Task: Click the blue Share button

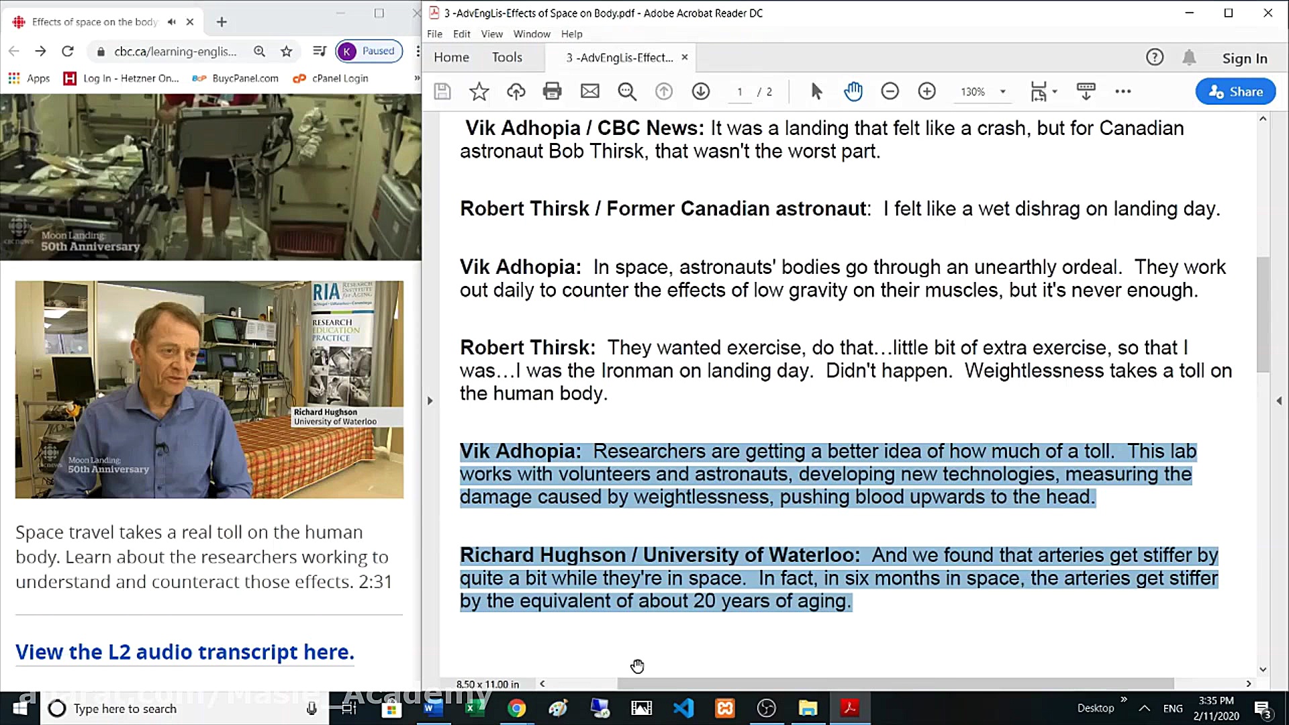Action: pos(1235,92)
